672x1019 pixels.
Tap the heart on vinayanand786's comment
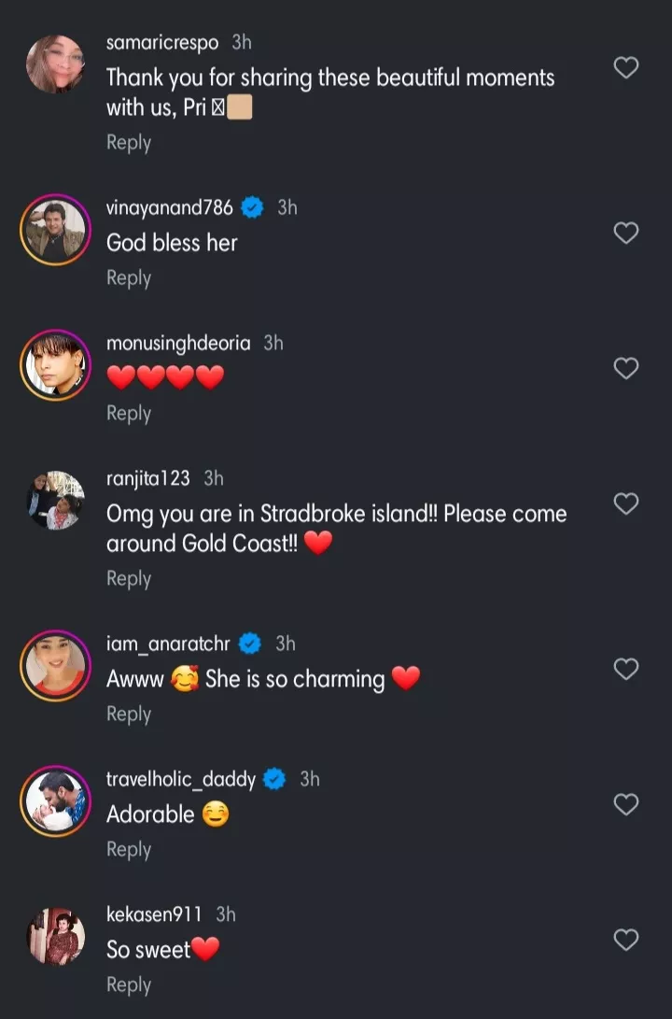pos(625,233)
